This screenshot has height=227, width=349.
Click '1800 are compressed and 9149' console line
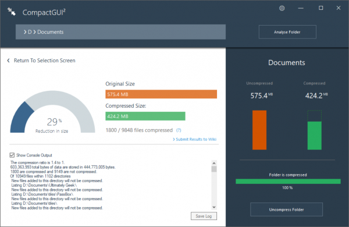point(54,172)
